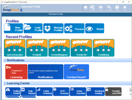The width and height of the screenshot is (132, 100).
Task: Open the Using Barcodes tile
Action: pos(78,92)
